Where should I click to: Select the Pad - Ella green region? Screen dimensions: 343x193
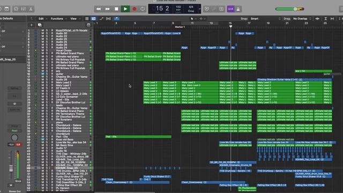pos(138,137)
